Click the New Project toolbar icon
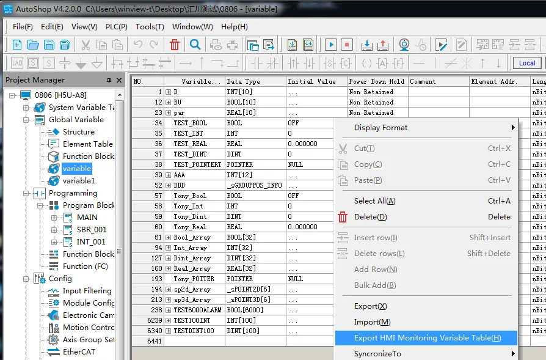 point(16,45)
